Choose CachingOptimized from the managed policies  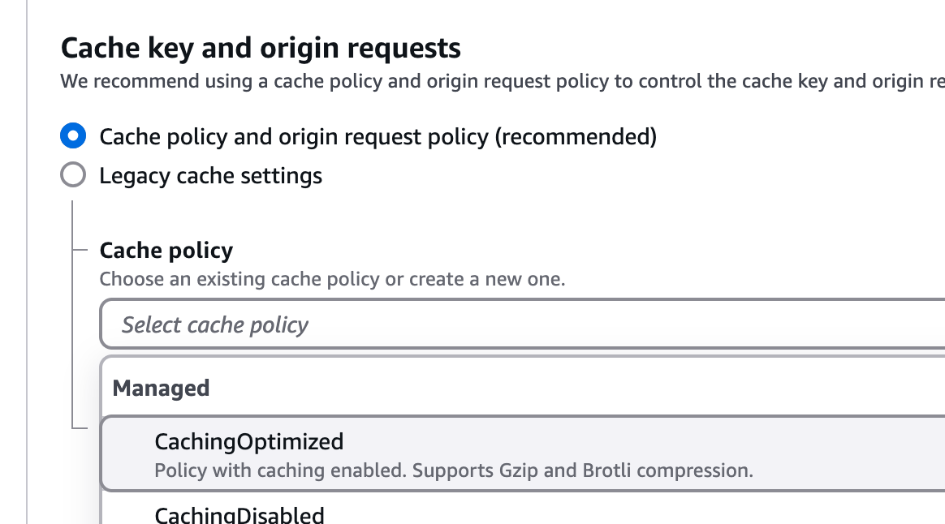click(249, 441)
